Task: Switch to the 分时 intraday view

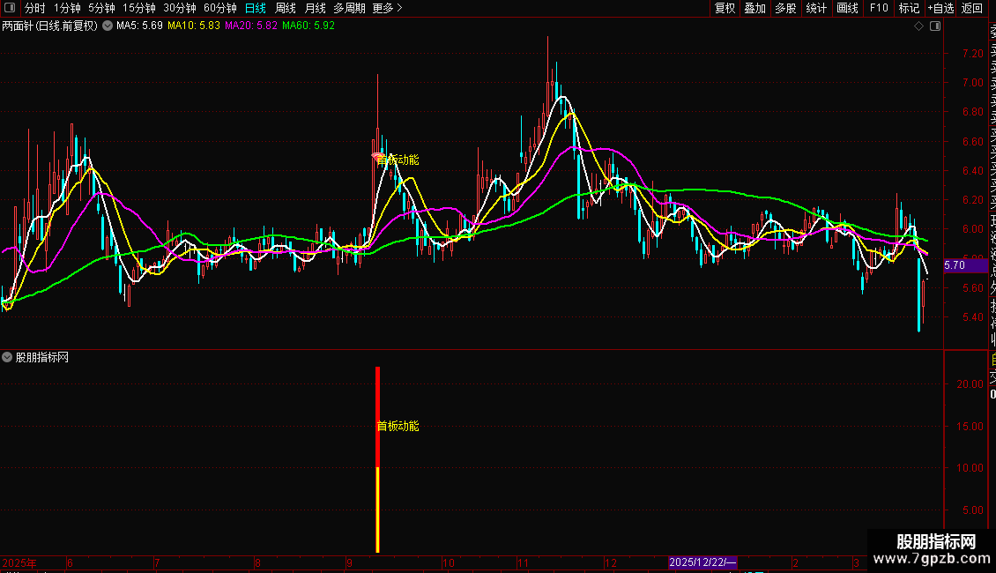Action: (x=34, y=8)
